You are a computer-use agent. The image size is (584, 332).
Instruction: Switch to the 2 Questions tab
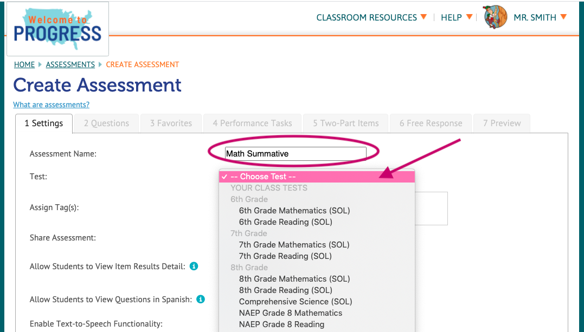point(106,123)
